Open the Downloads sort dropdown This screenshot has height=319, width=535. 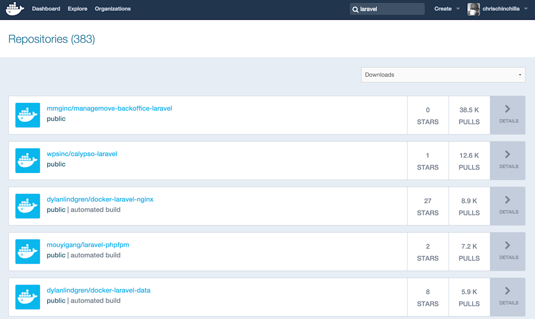443,75
